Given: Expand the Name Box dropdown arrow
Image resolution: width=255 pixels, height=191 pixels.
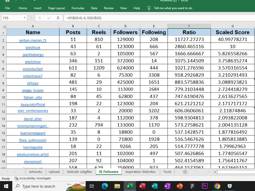Looking at the screenshot, I should 24,18.
